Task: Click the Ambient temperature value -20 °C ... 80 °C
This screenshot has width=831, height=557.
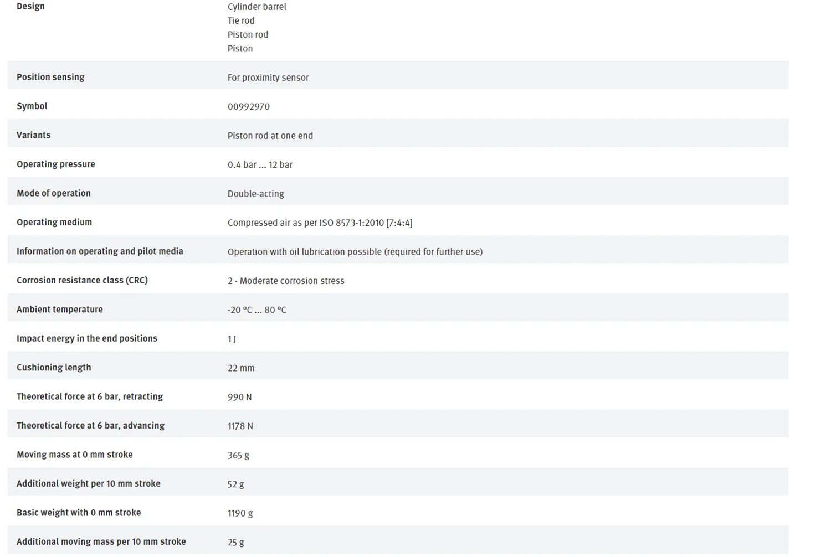Action: pyautogui.click(x=257, y=310)
